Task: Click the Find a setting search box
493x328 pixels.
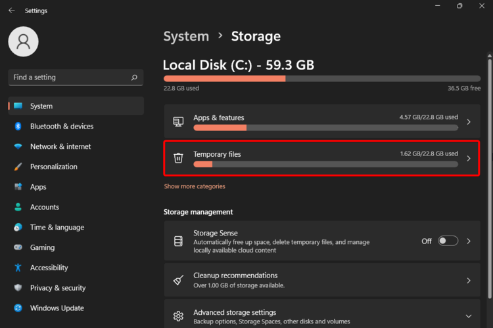Action: 69,77
